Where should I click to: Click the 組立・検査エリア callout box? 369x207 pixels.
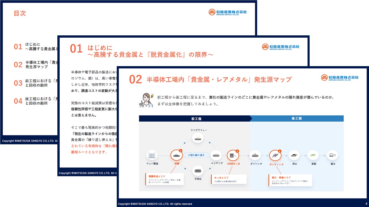290,180
